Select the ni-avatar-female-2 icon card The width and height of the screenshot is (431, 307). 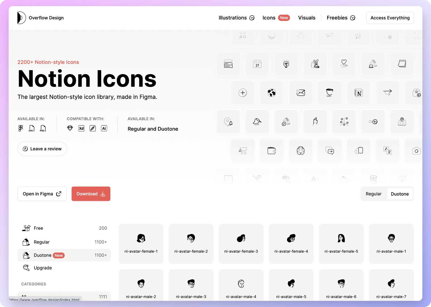(x=191, y=244)
